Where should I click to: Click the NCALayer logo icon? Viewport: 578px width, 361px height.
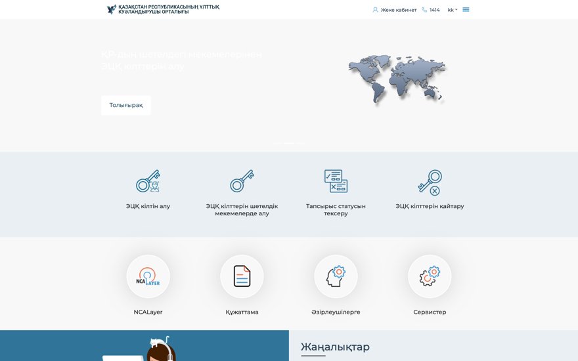tap(148, 276)
